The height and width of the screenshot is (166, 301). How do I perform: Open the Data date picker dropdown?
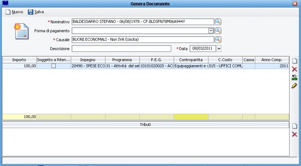click(x=219, y=49)
